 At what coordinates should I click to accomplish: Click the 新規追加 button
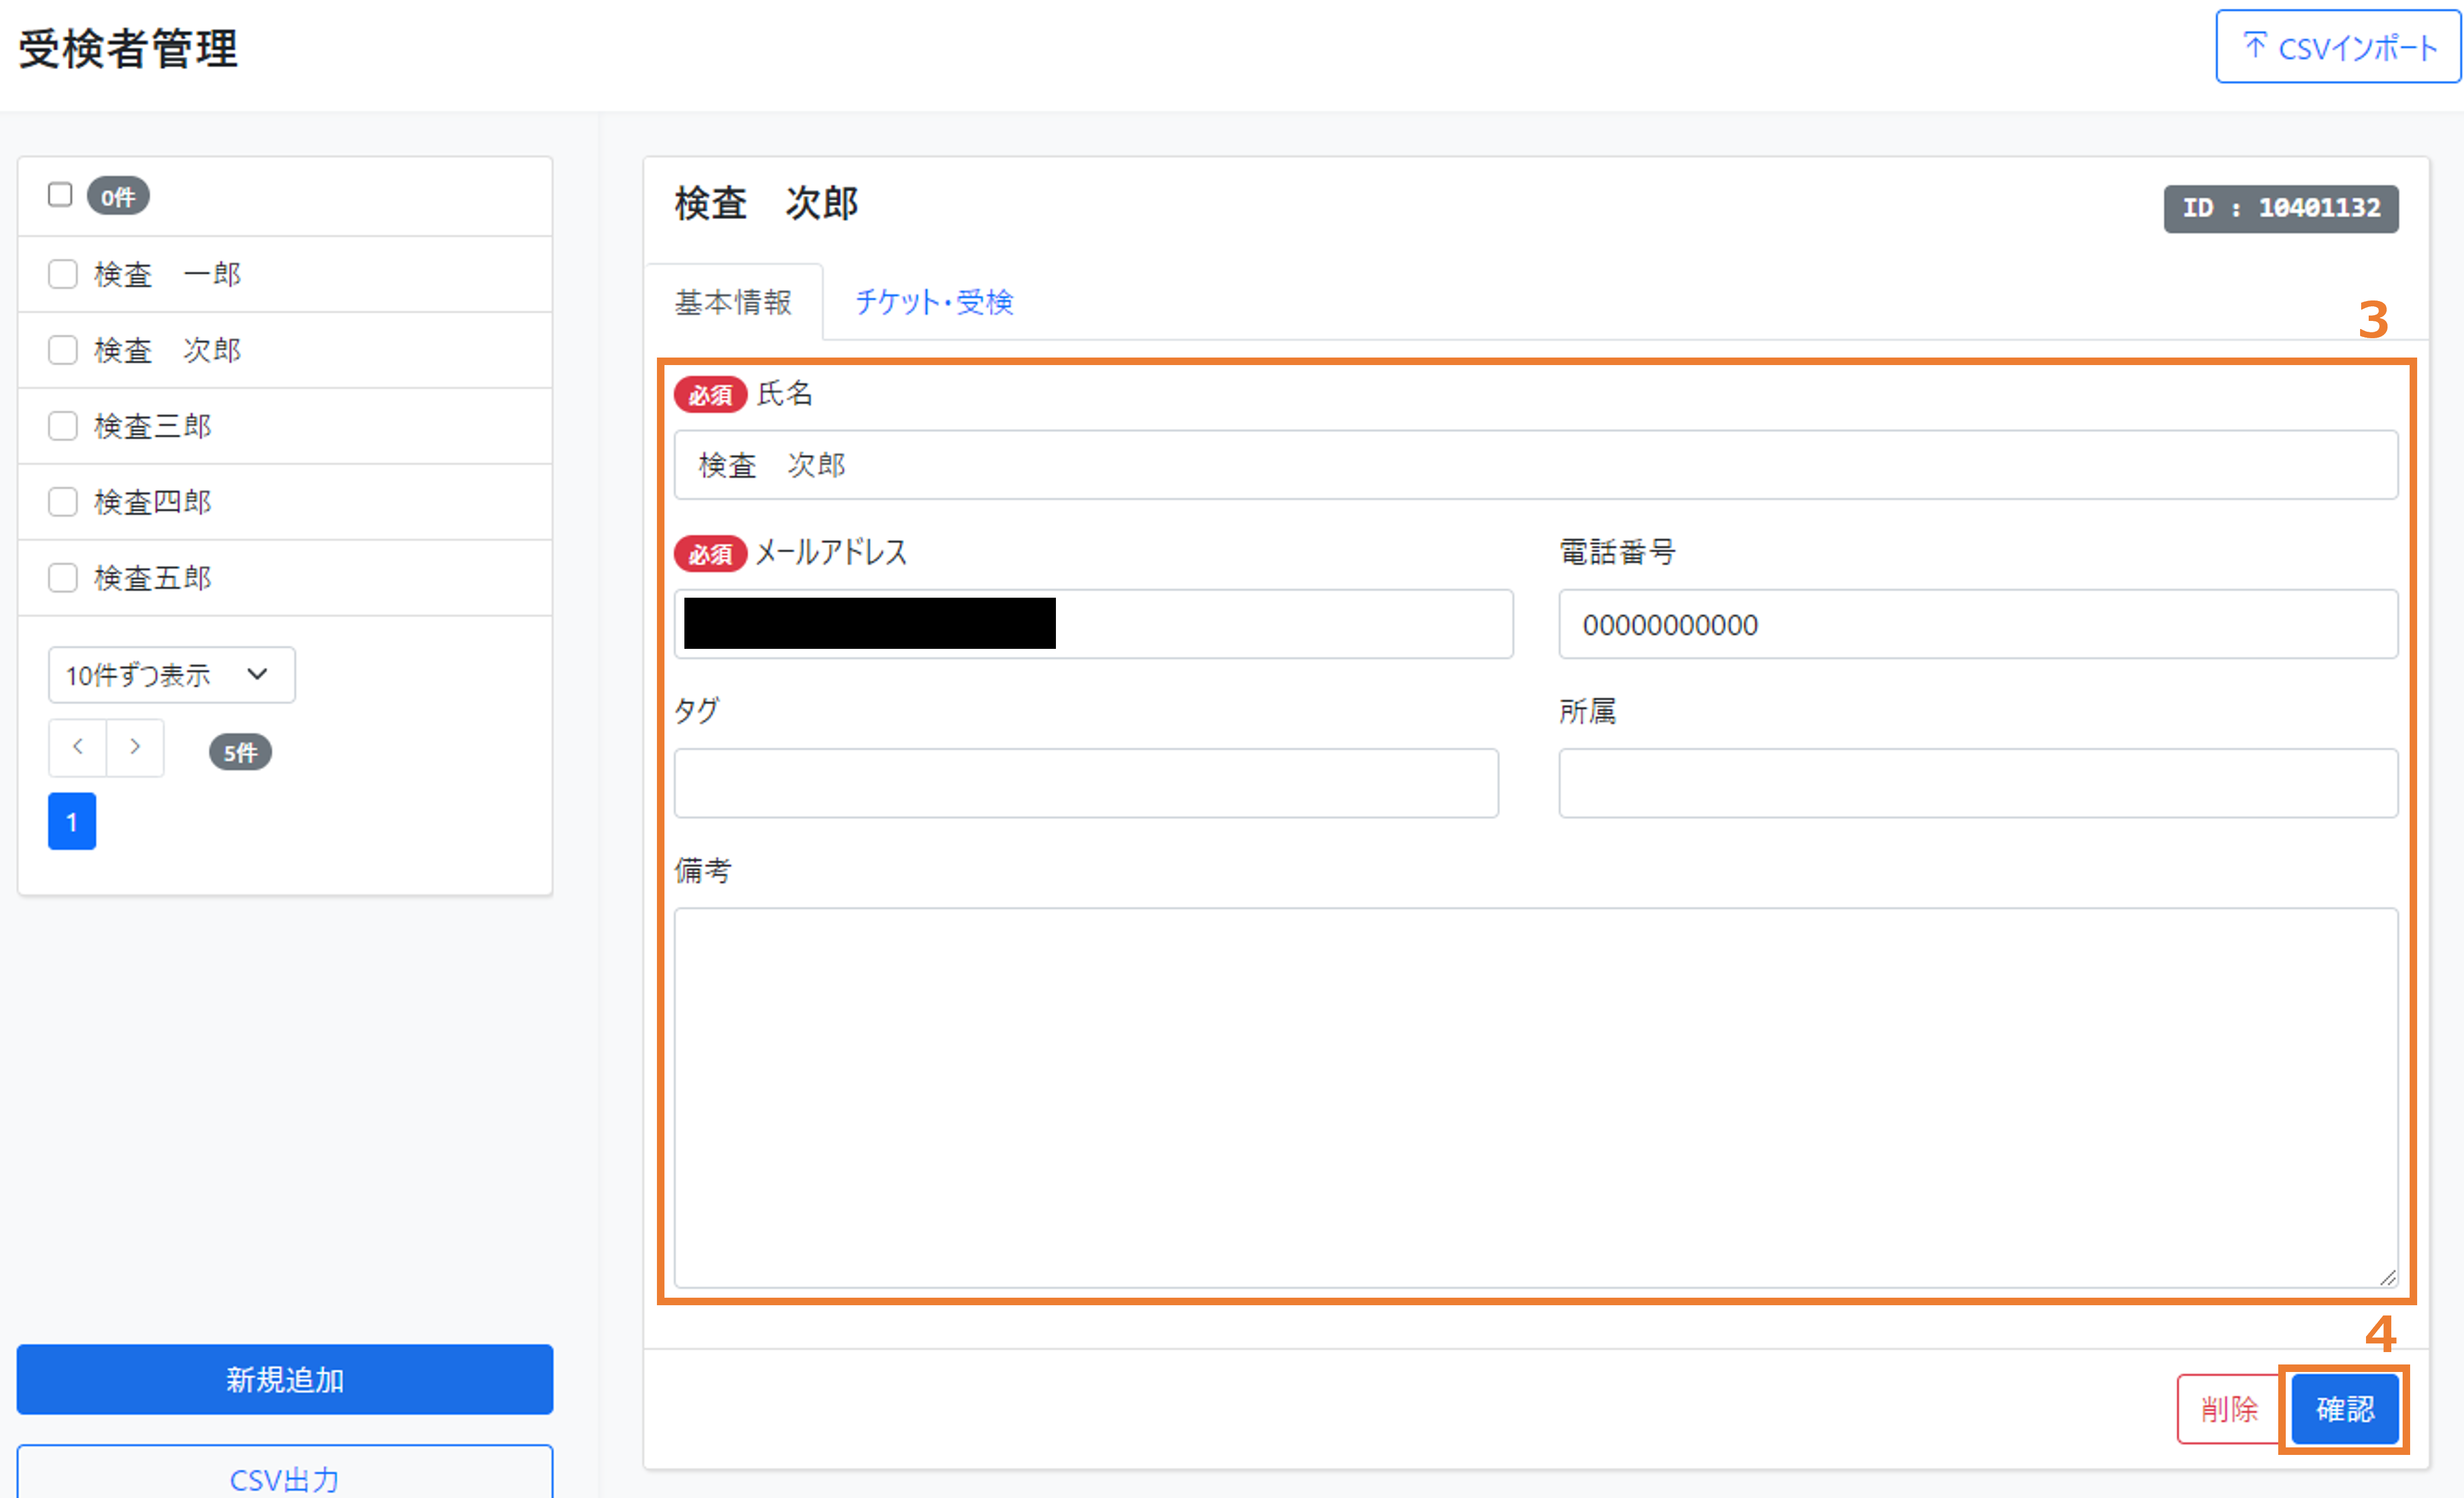[x=285, y=1379]
